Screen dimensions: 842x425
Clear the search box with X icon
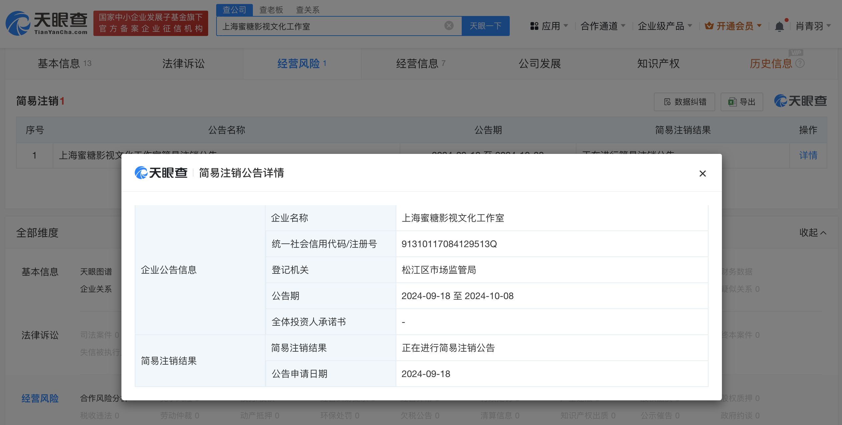point(449,26)
